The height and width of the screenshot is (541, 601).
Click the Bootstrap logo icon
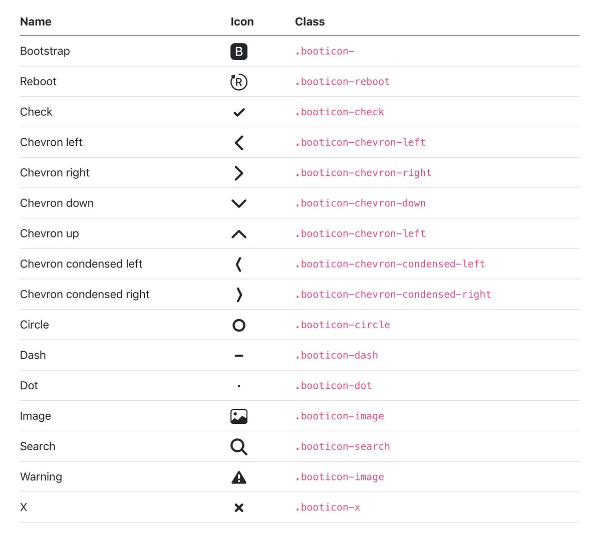[x=239, y=51]
